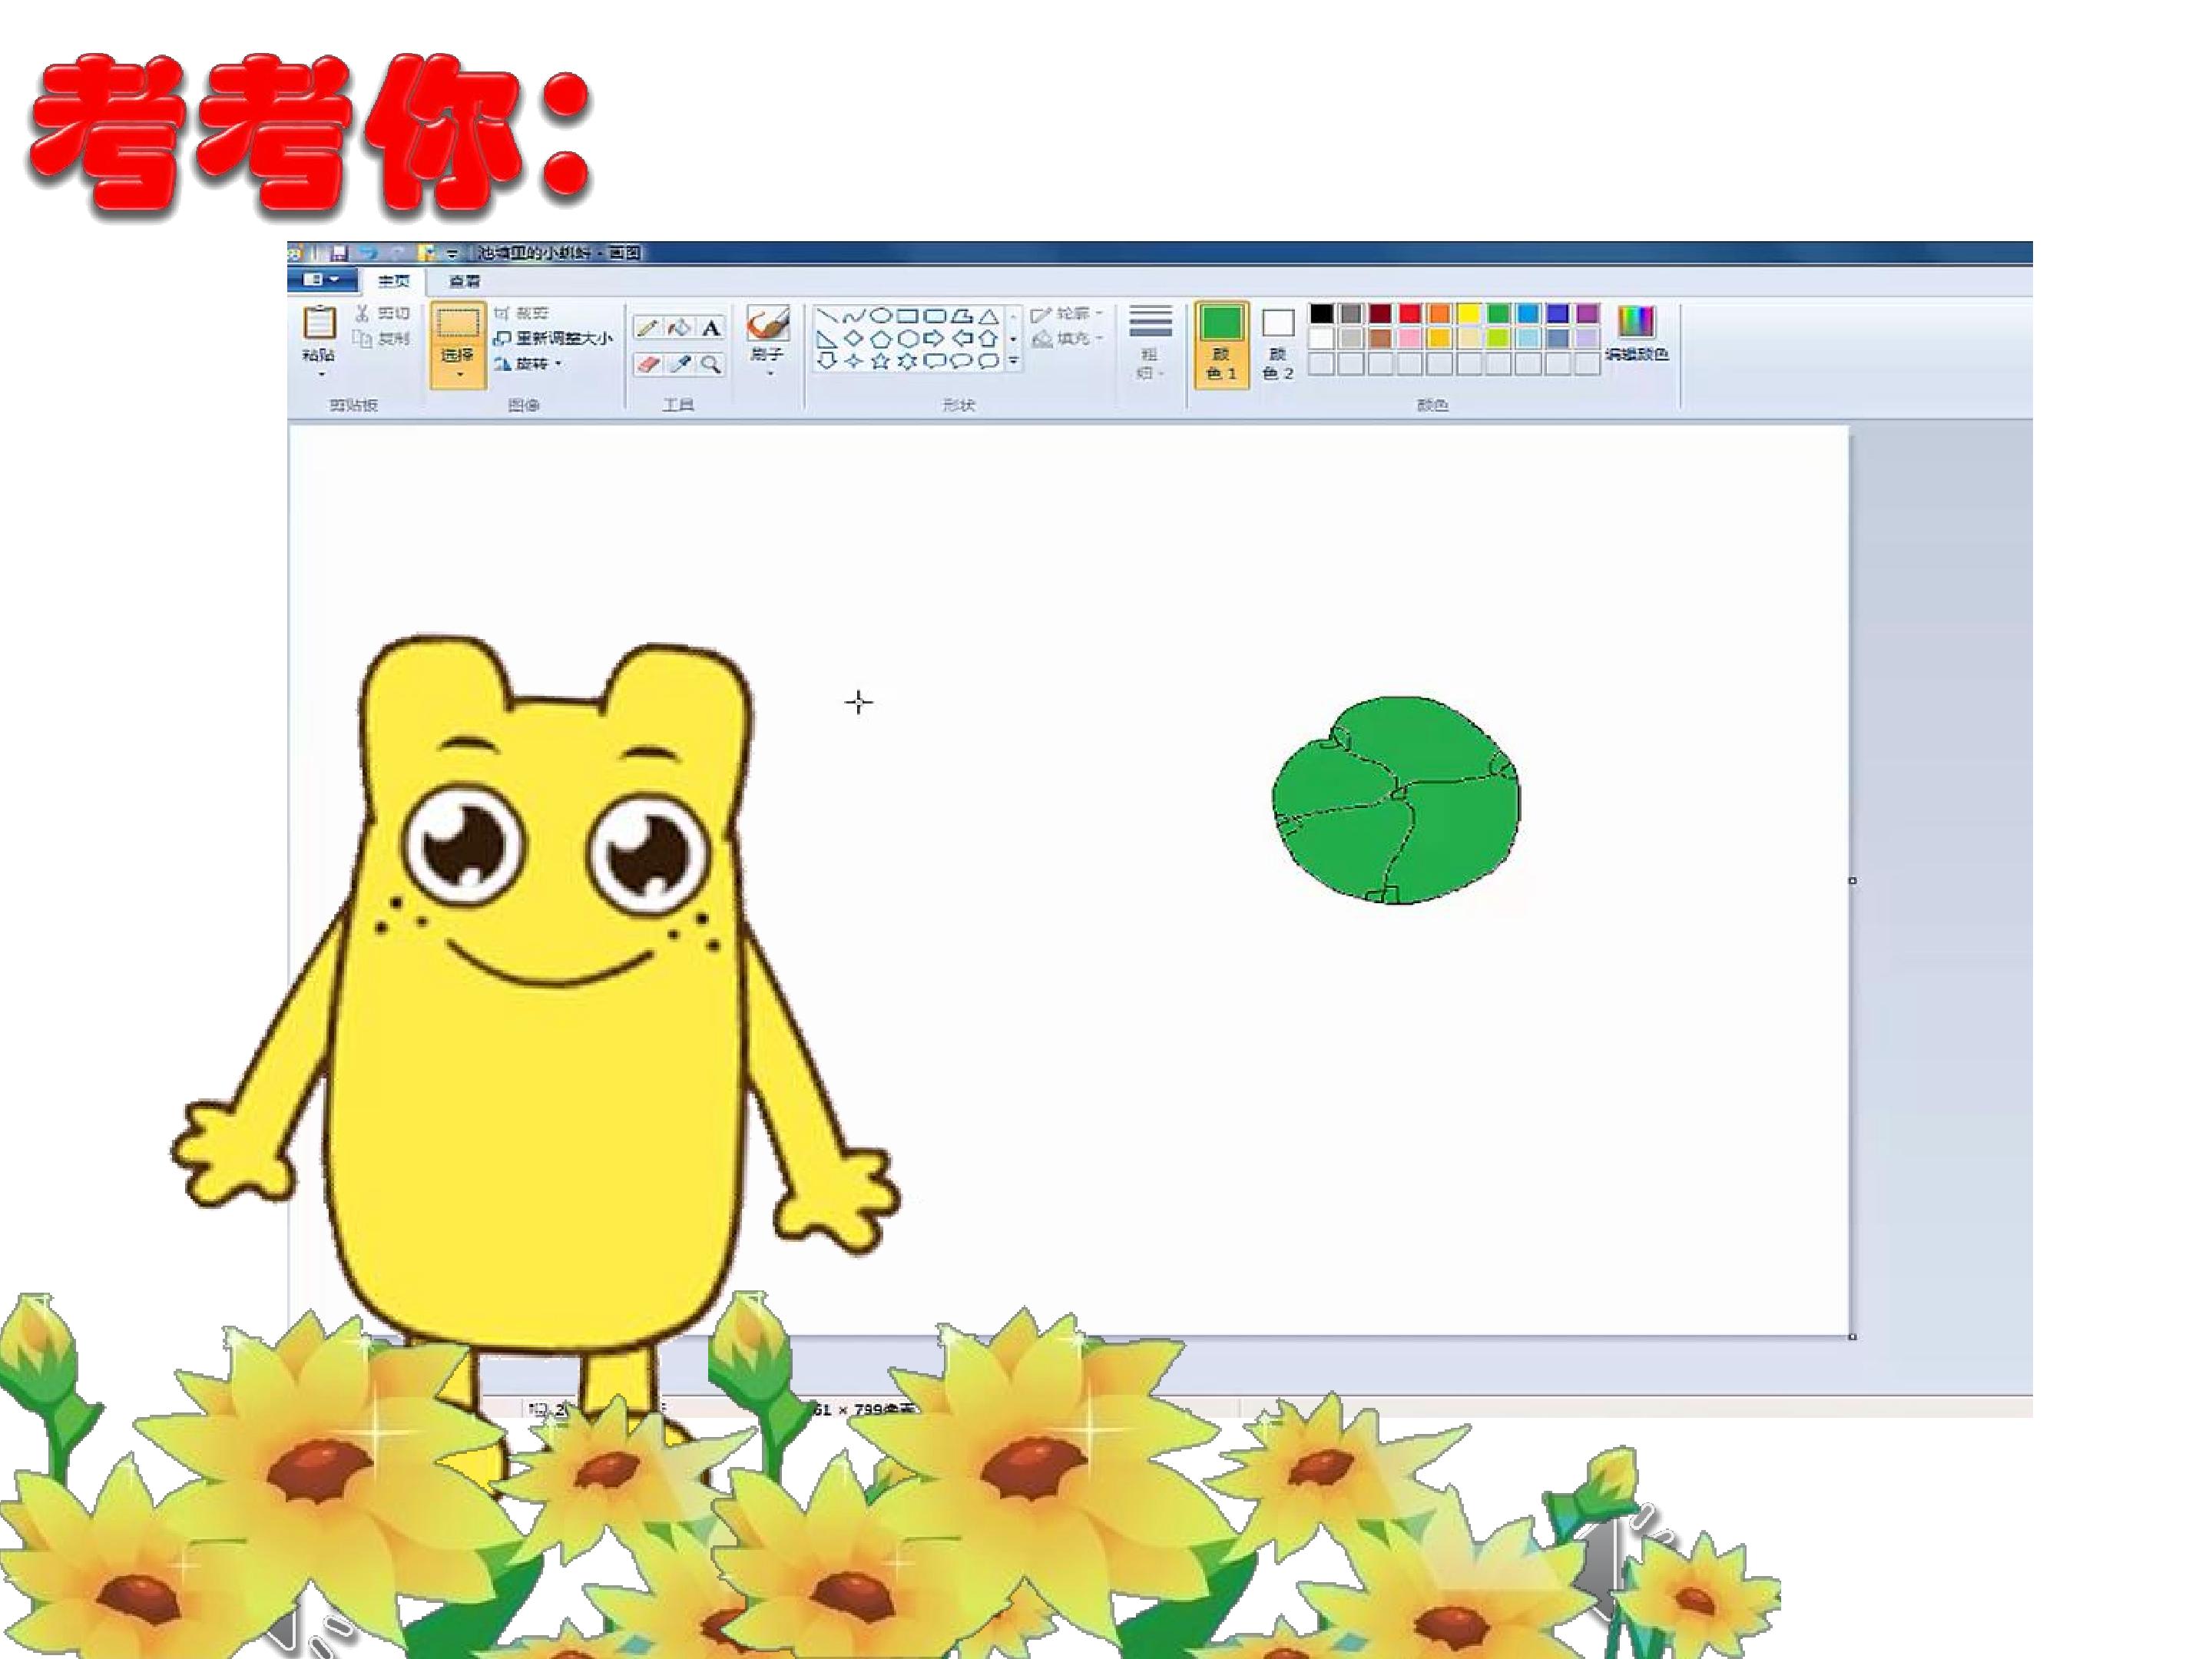Select the Text tool
This screenshot has width=2212, height=1659.
[711, 328]
